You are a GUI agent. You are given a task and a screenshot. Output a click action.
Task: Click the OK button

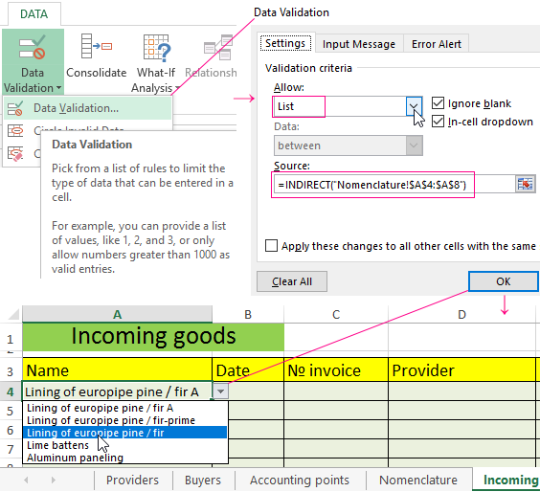tap(504, 281)
